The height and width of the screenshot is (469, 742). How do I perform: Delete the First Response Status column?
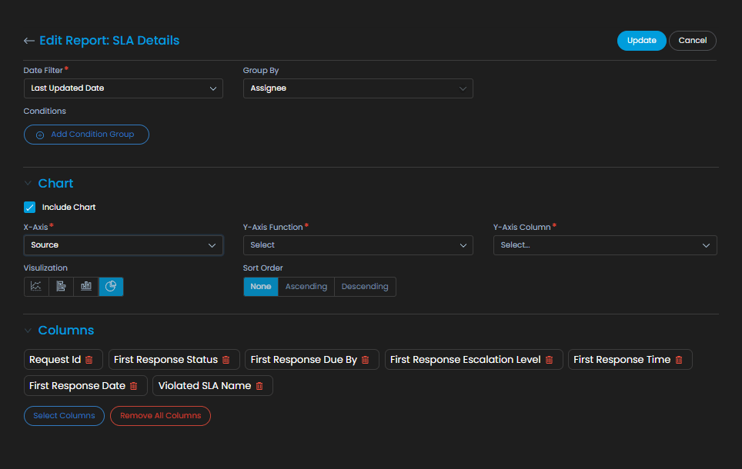[226, 360]
